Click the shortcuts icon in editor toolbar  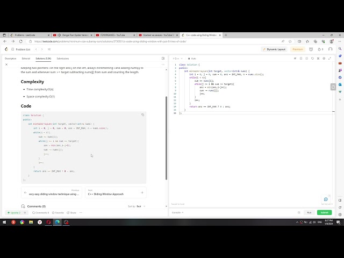coord(318,59)
